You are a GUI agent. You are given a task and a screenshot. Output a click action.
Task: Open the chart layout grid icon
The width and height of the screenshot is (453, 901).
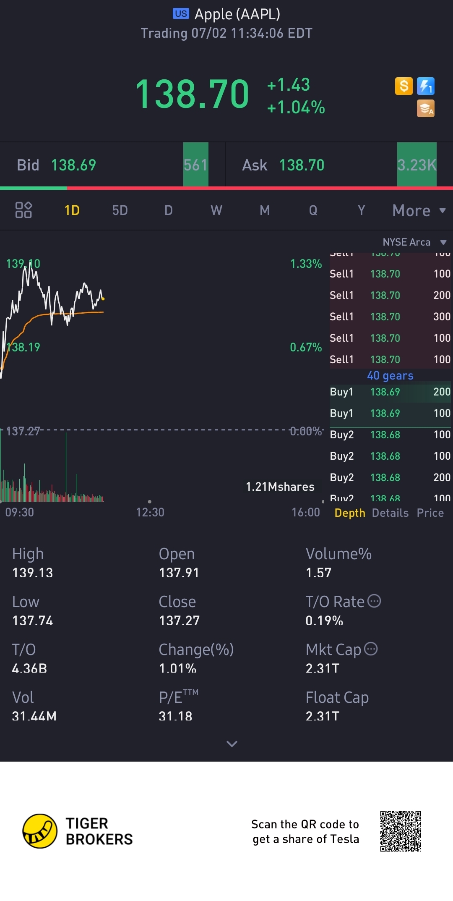23,210
